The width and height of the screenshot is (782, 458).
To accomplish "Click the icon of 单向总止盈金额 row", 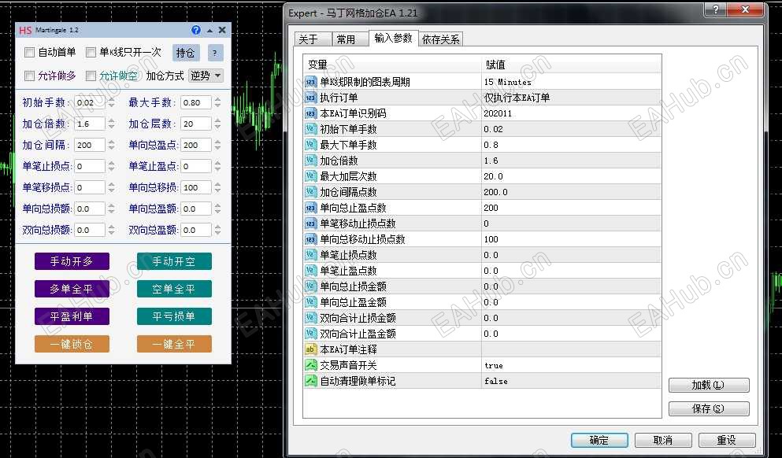I will coord(311,302).
